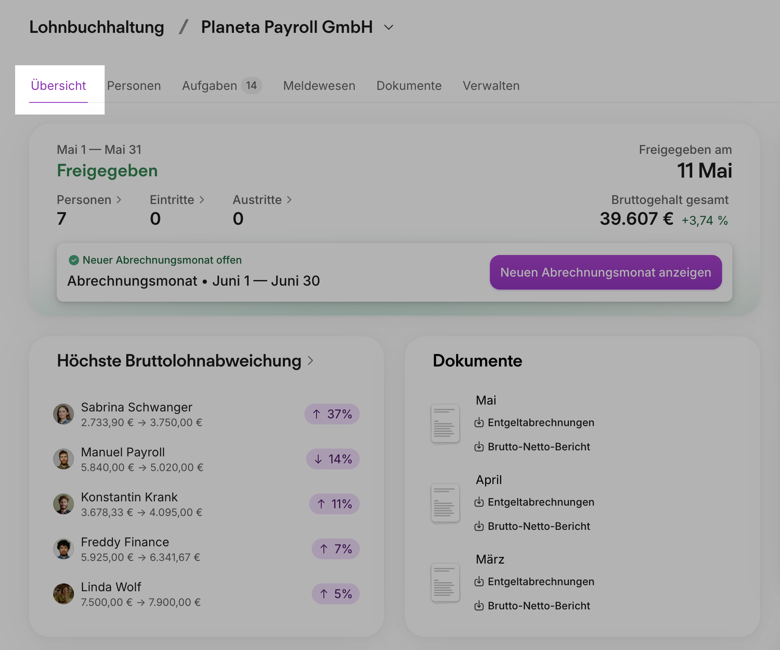Select Manuel Payroll name text
The image size is (780, 650).
click(x=123, y=452)
